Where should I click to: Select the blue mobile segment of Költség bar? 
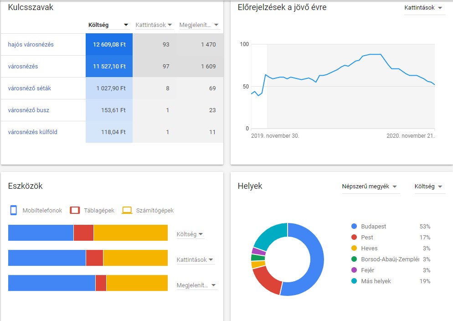coord(41,233)
